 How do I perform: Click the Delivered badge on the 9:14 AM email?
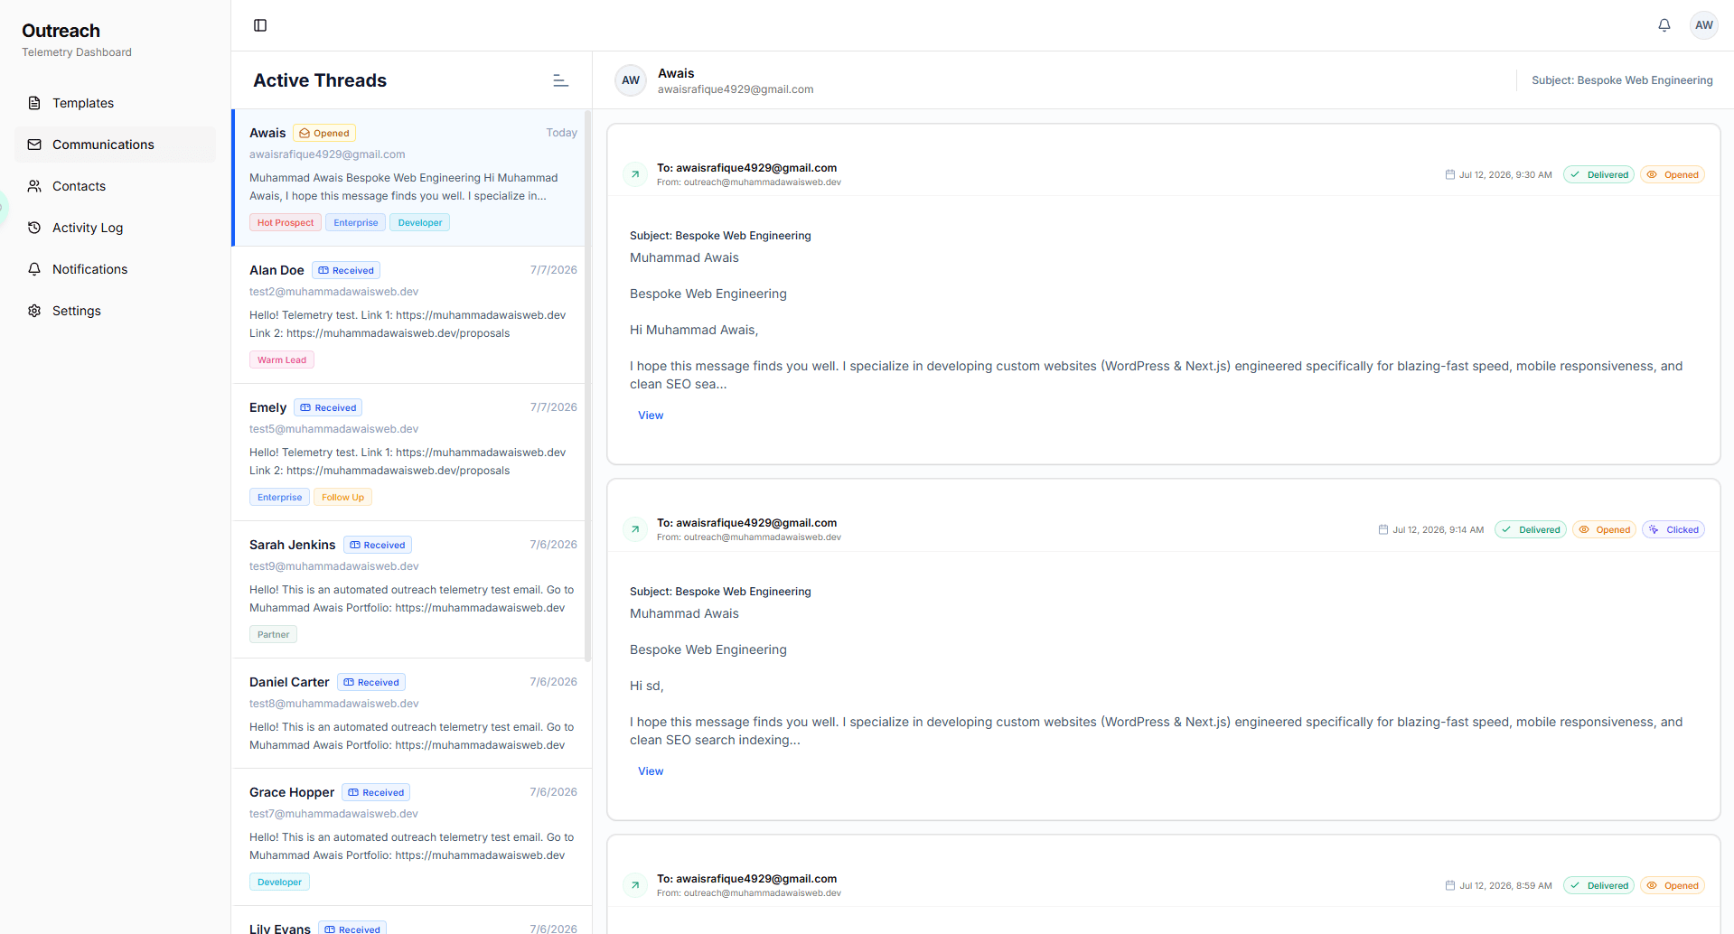pos(1531,530)
